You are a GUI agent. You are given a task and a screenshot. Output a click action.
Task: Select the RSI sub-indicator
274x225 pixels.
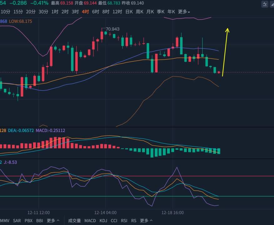point(124,221)
